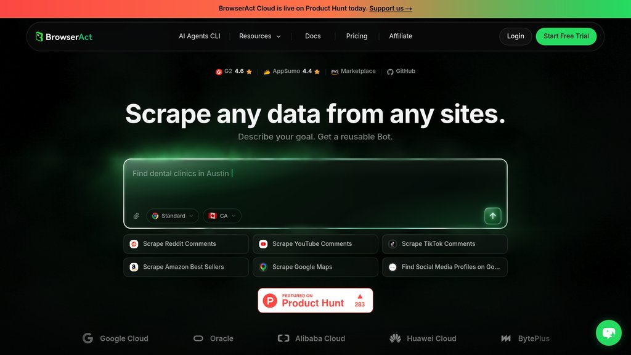Click the AppSumo logo icon
Screen dimensions: 631x355
267,72
